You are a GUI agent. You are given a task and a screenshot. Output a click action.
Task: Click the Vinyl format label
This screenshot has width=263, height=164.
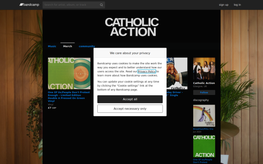pyautogui.click(x=50, y=105)
